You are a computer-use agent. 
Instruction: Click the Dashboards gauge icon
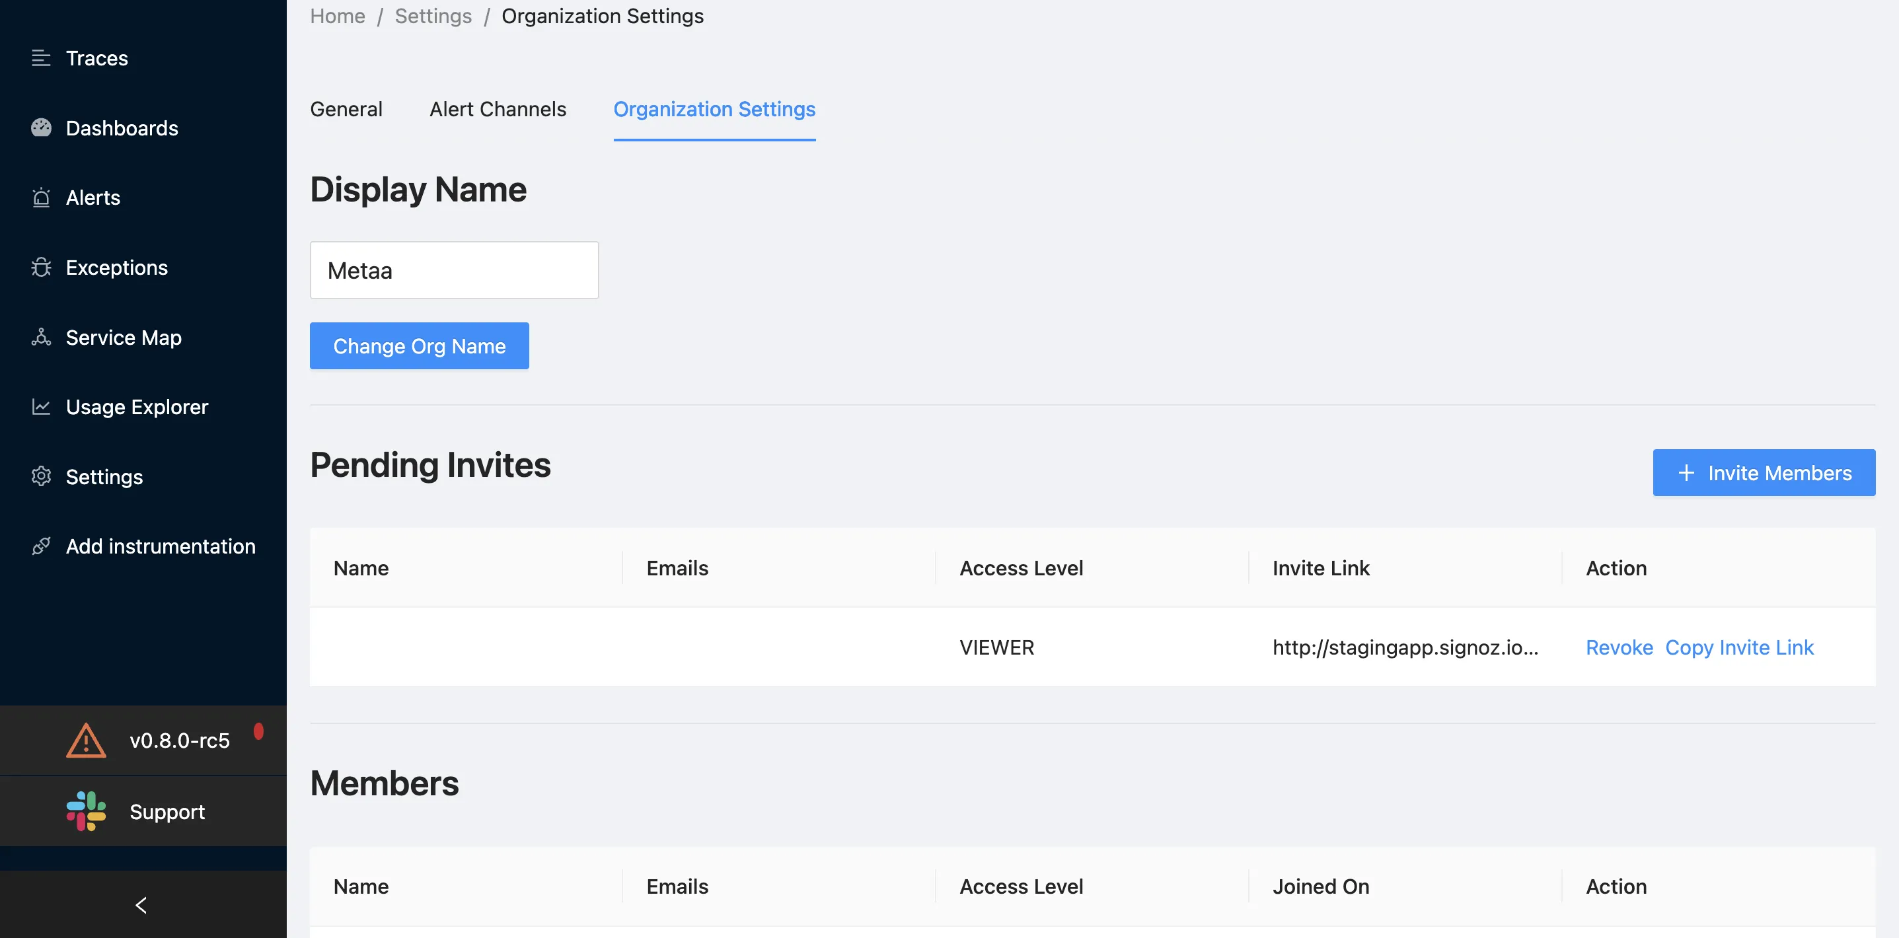(41, 127)
